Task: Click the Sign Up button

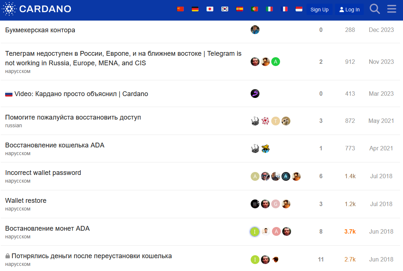Action: pyautogui.click(x=319, y=10)
